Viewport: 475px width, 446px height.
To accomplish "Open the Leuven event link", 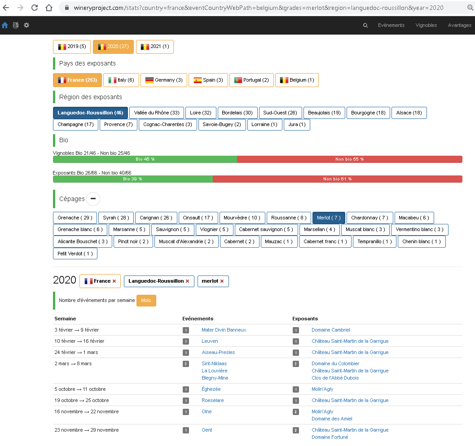I will [x=210, y=341].
